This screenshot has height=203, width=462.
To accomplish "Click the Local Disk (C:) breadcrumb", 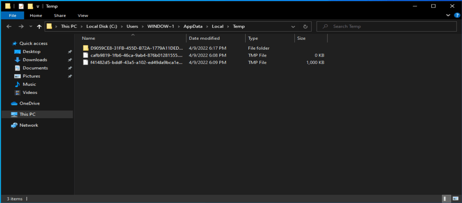I will (x=102, y=27).
